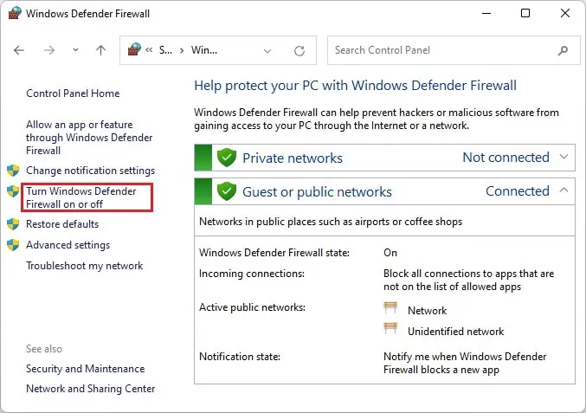586x413 pixels.
Task: Click the Private networks green shield icon
Action: tap(227, 158)
